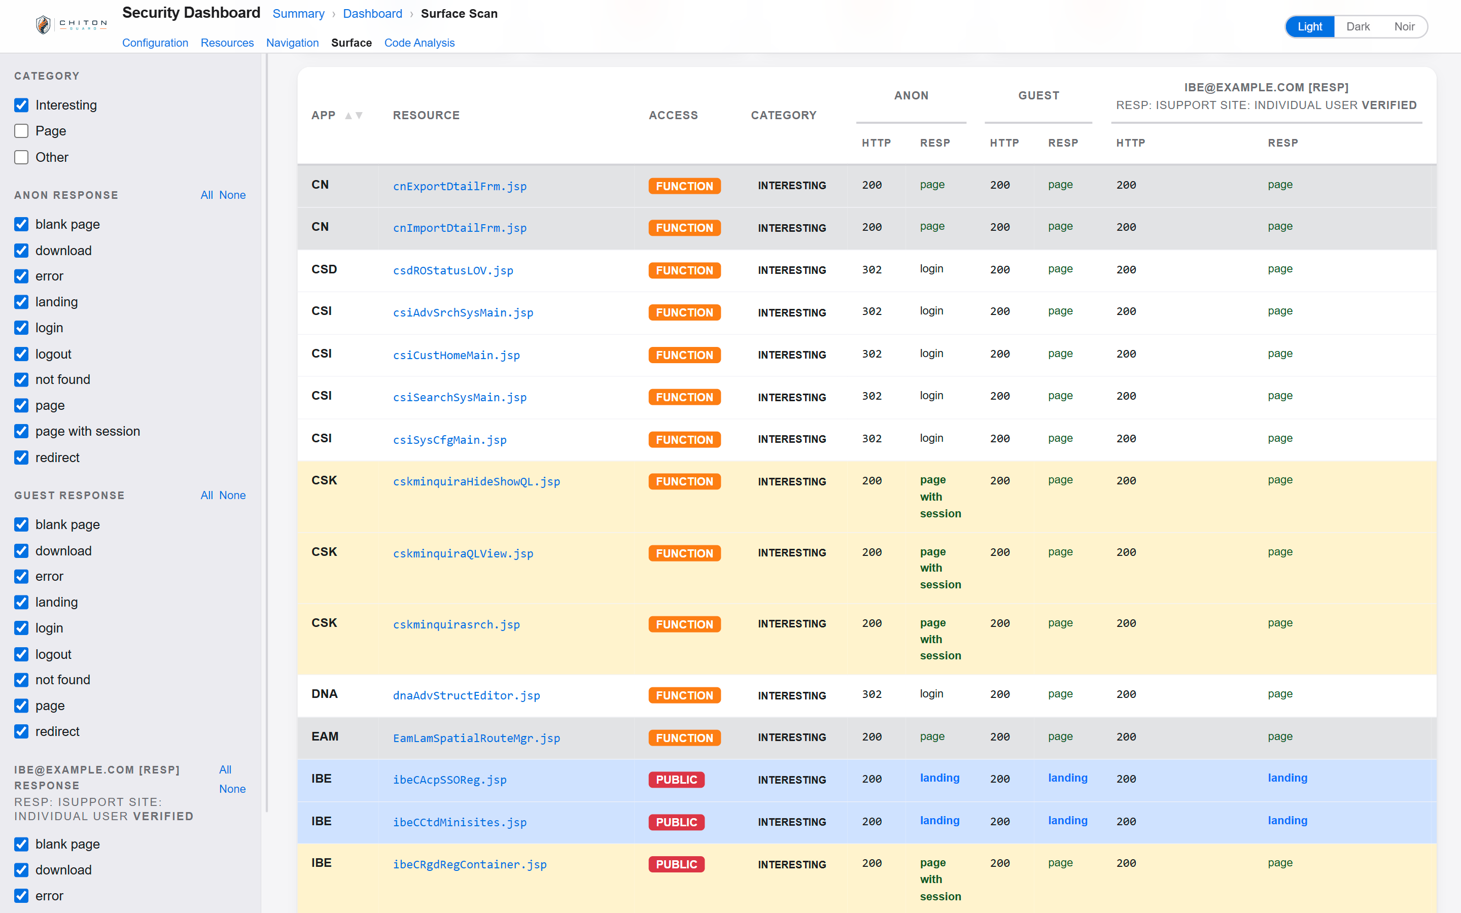Click the RESOURCE column header
The width and height of the screenshot is (1461, 913).
tap(426, 115)
